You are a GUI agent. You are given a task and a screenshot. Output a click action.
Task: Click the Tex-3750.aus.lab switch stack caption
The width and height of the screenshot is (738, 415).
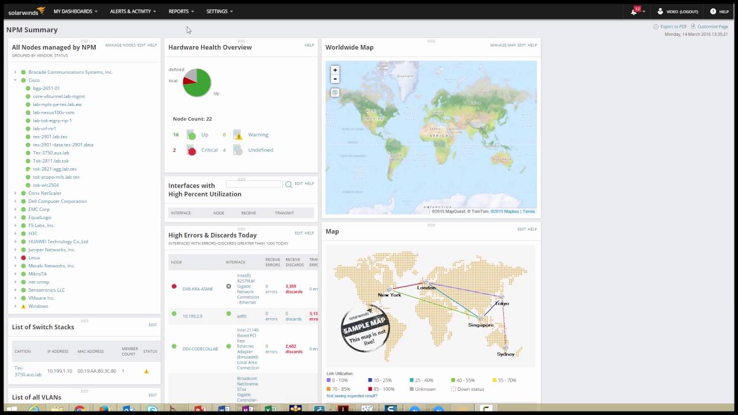[x=28, y=371]
